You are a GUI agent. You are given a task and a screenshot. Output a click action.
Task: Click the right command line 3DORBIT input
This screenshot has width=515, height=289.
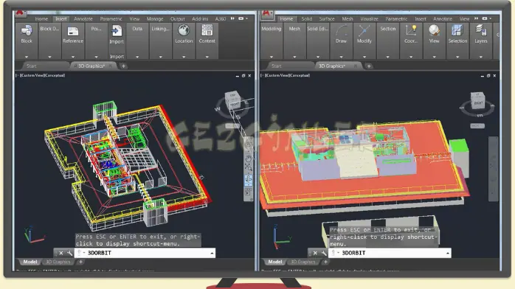point(390,253)
